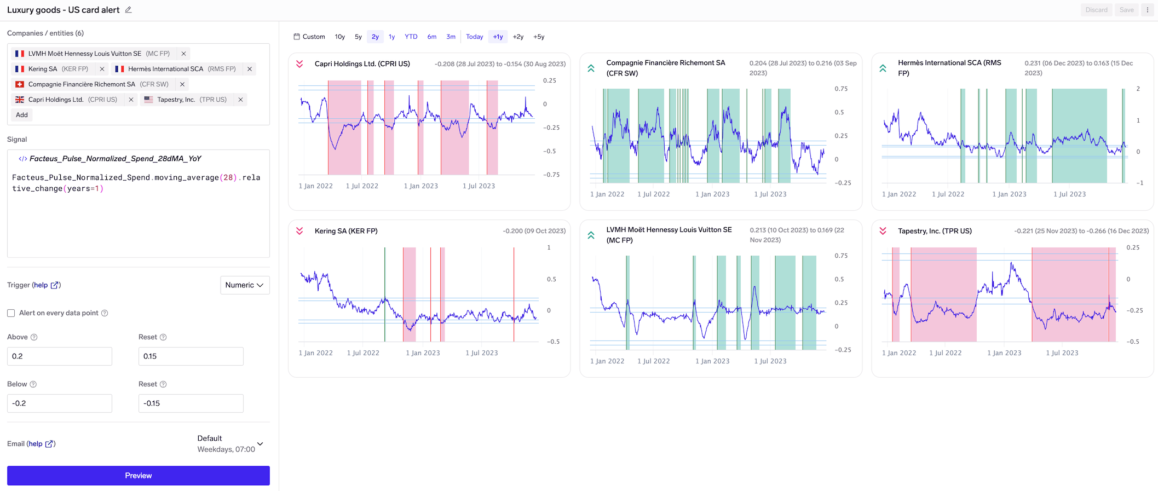Click Capri Holdings down-trend arrow icon
This screenshot has width=1158, height=491.
click(299, 64)
